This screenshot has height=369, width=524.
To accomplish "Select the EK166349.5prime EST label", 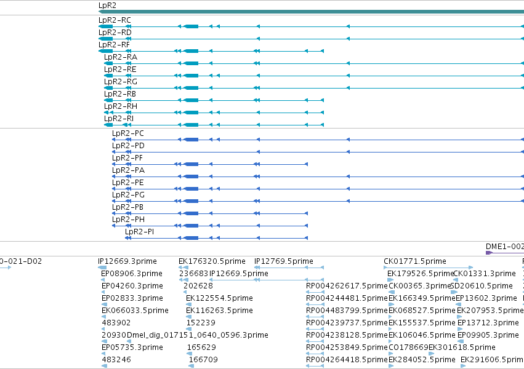I will tap(422, 299).
